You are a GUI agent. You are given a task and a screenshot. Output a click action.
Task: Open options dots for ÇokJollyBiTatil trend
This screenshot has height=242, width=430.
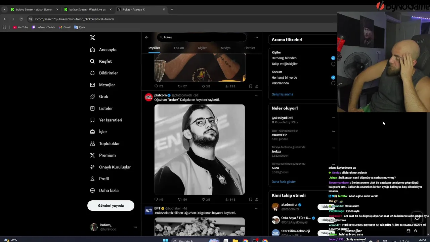click(333, 118)
